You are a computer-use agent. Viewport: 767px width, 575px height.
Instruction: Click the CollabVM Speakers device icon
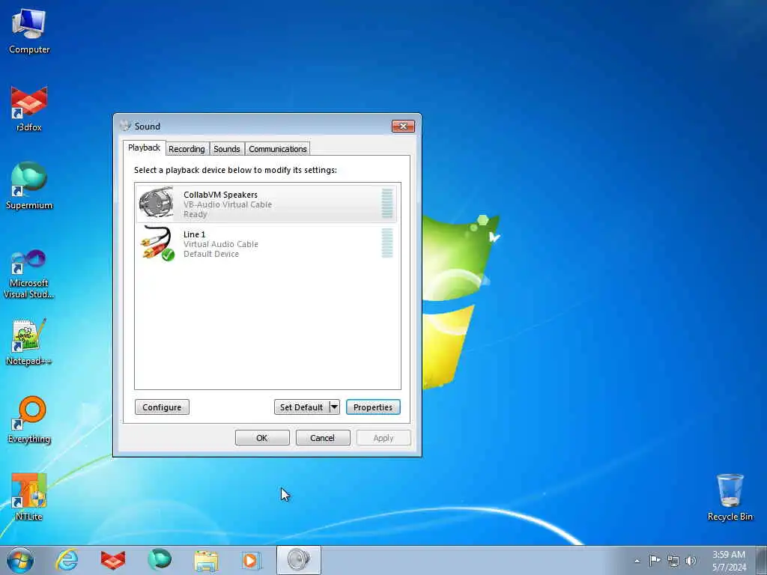[156, 204]
